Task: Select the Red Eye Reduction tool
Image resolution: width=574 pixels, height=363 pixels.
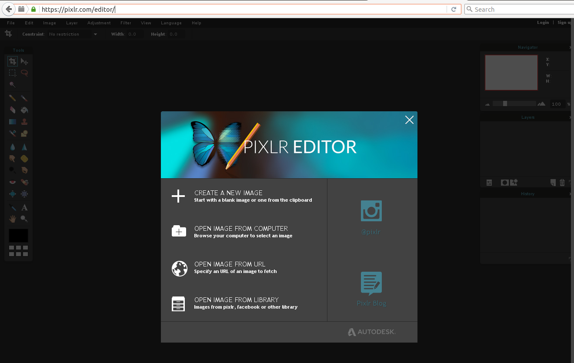Action: point(13,182)
